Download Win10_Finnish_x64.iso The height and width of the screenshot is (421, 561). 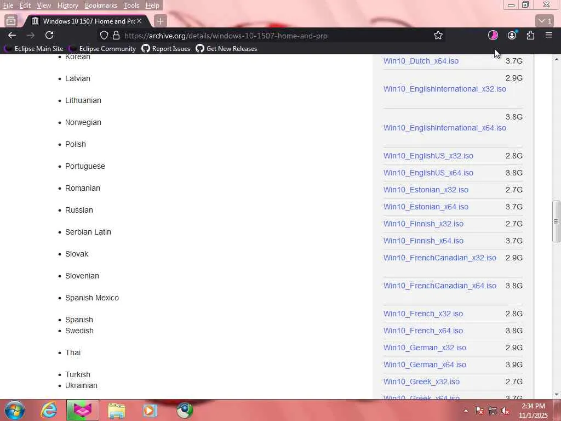click(423, 241)
